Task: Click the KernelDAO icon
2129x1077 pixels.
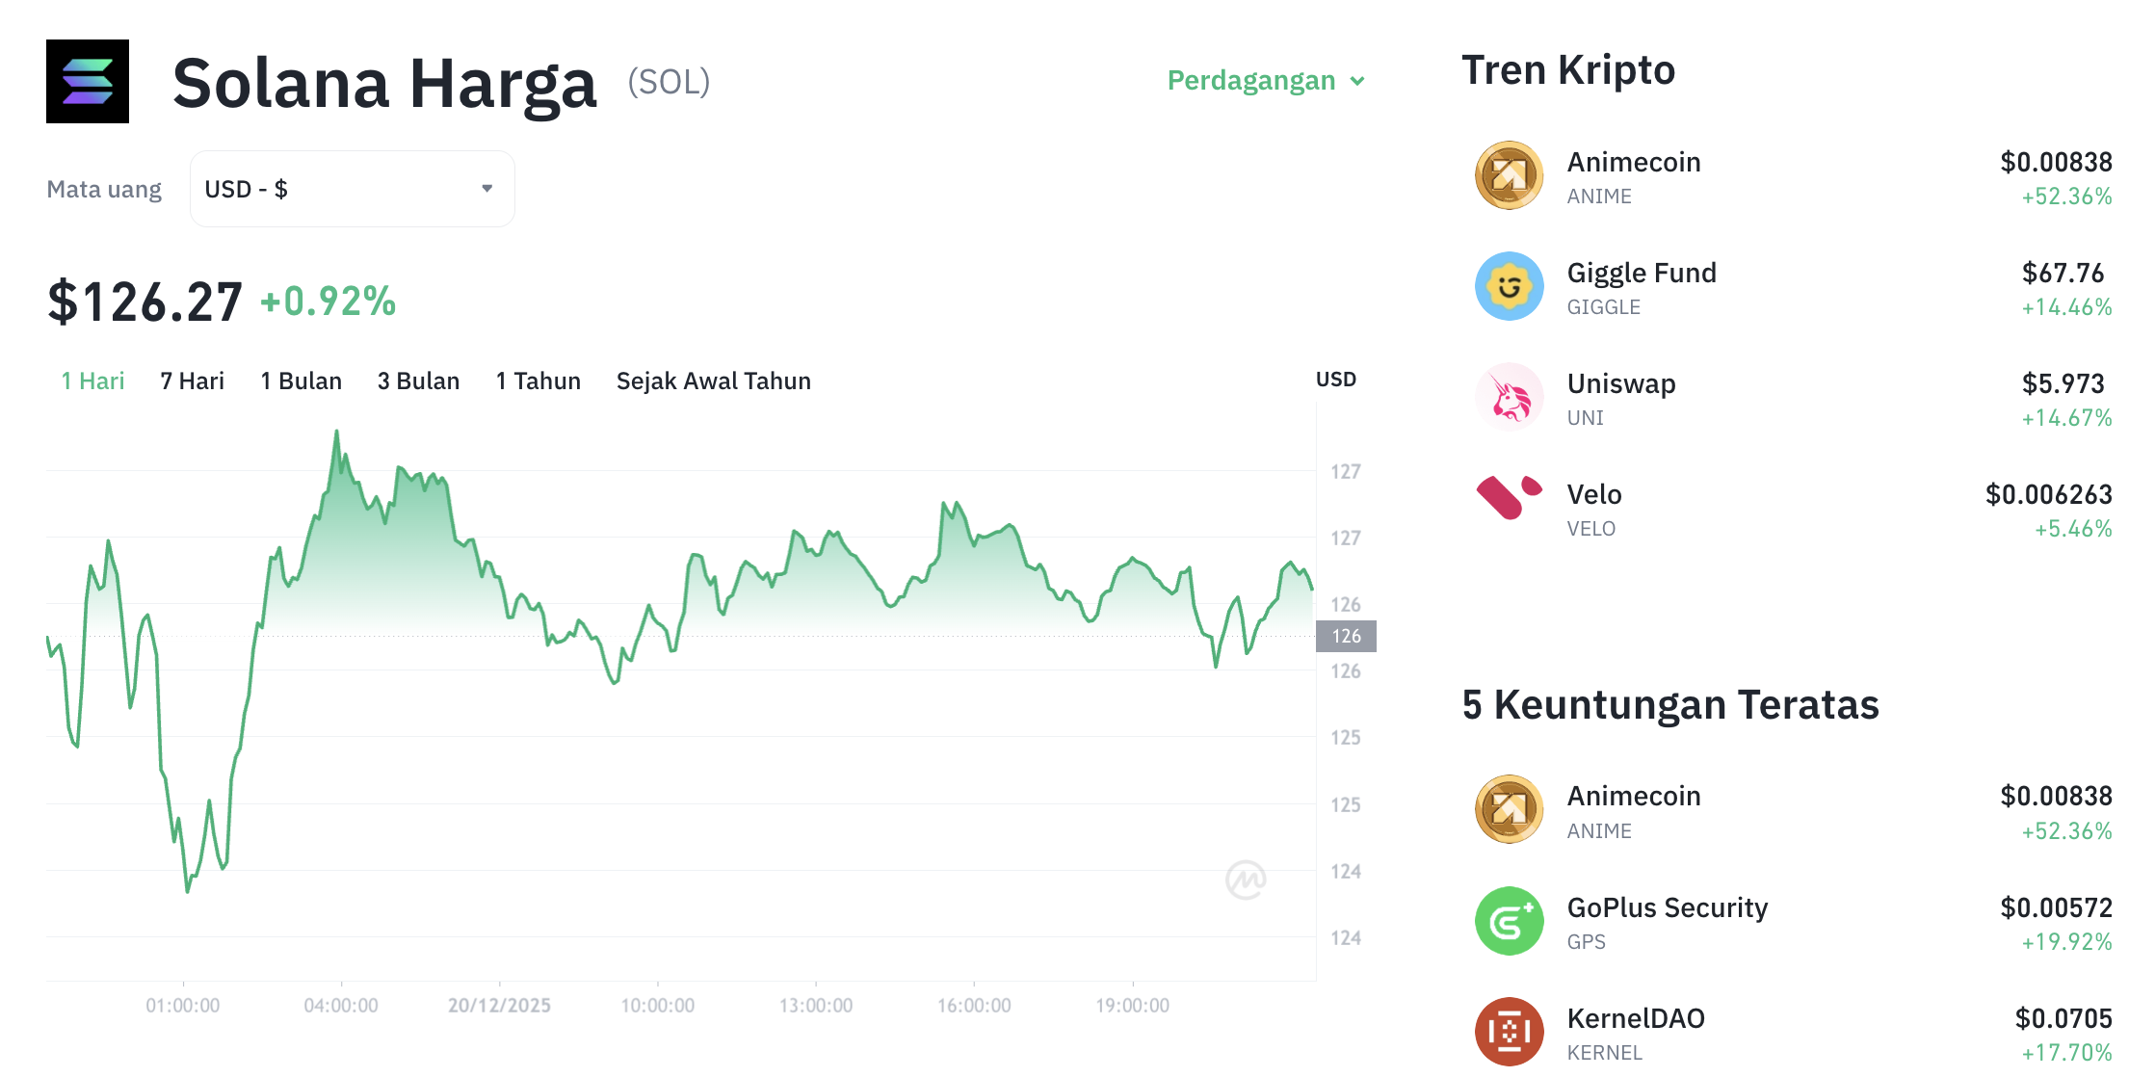Action: (1509, 1032)
